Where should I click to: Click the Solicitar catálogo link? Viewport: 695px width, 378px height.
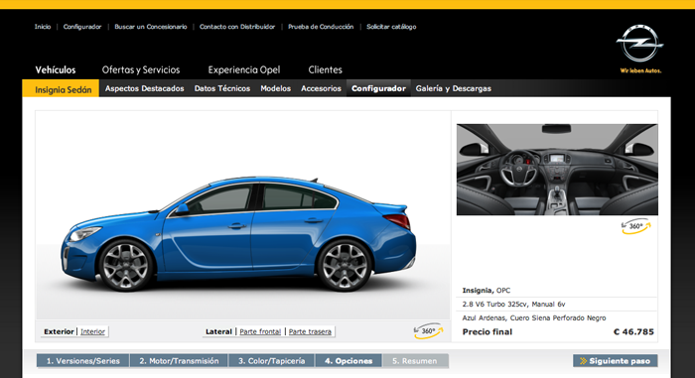pyautogui.click(x=391, y=27)
